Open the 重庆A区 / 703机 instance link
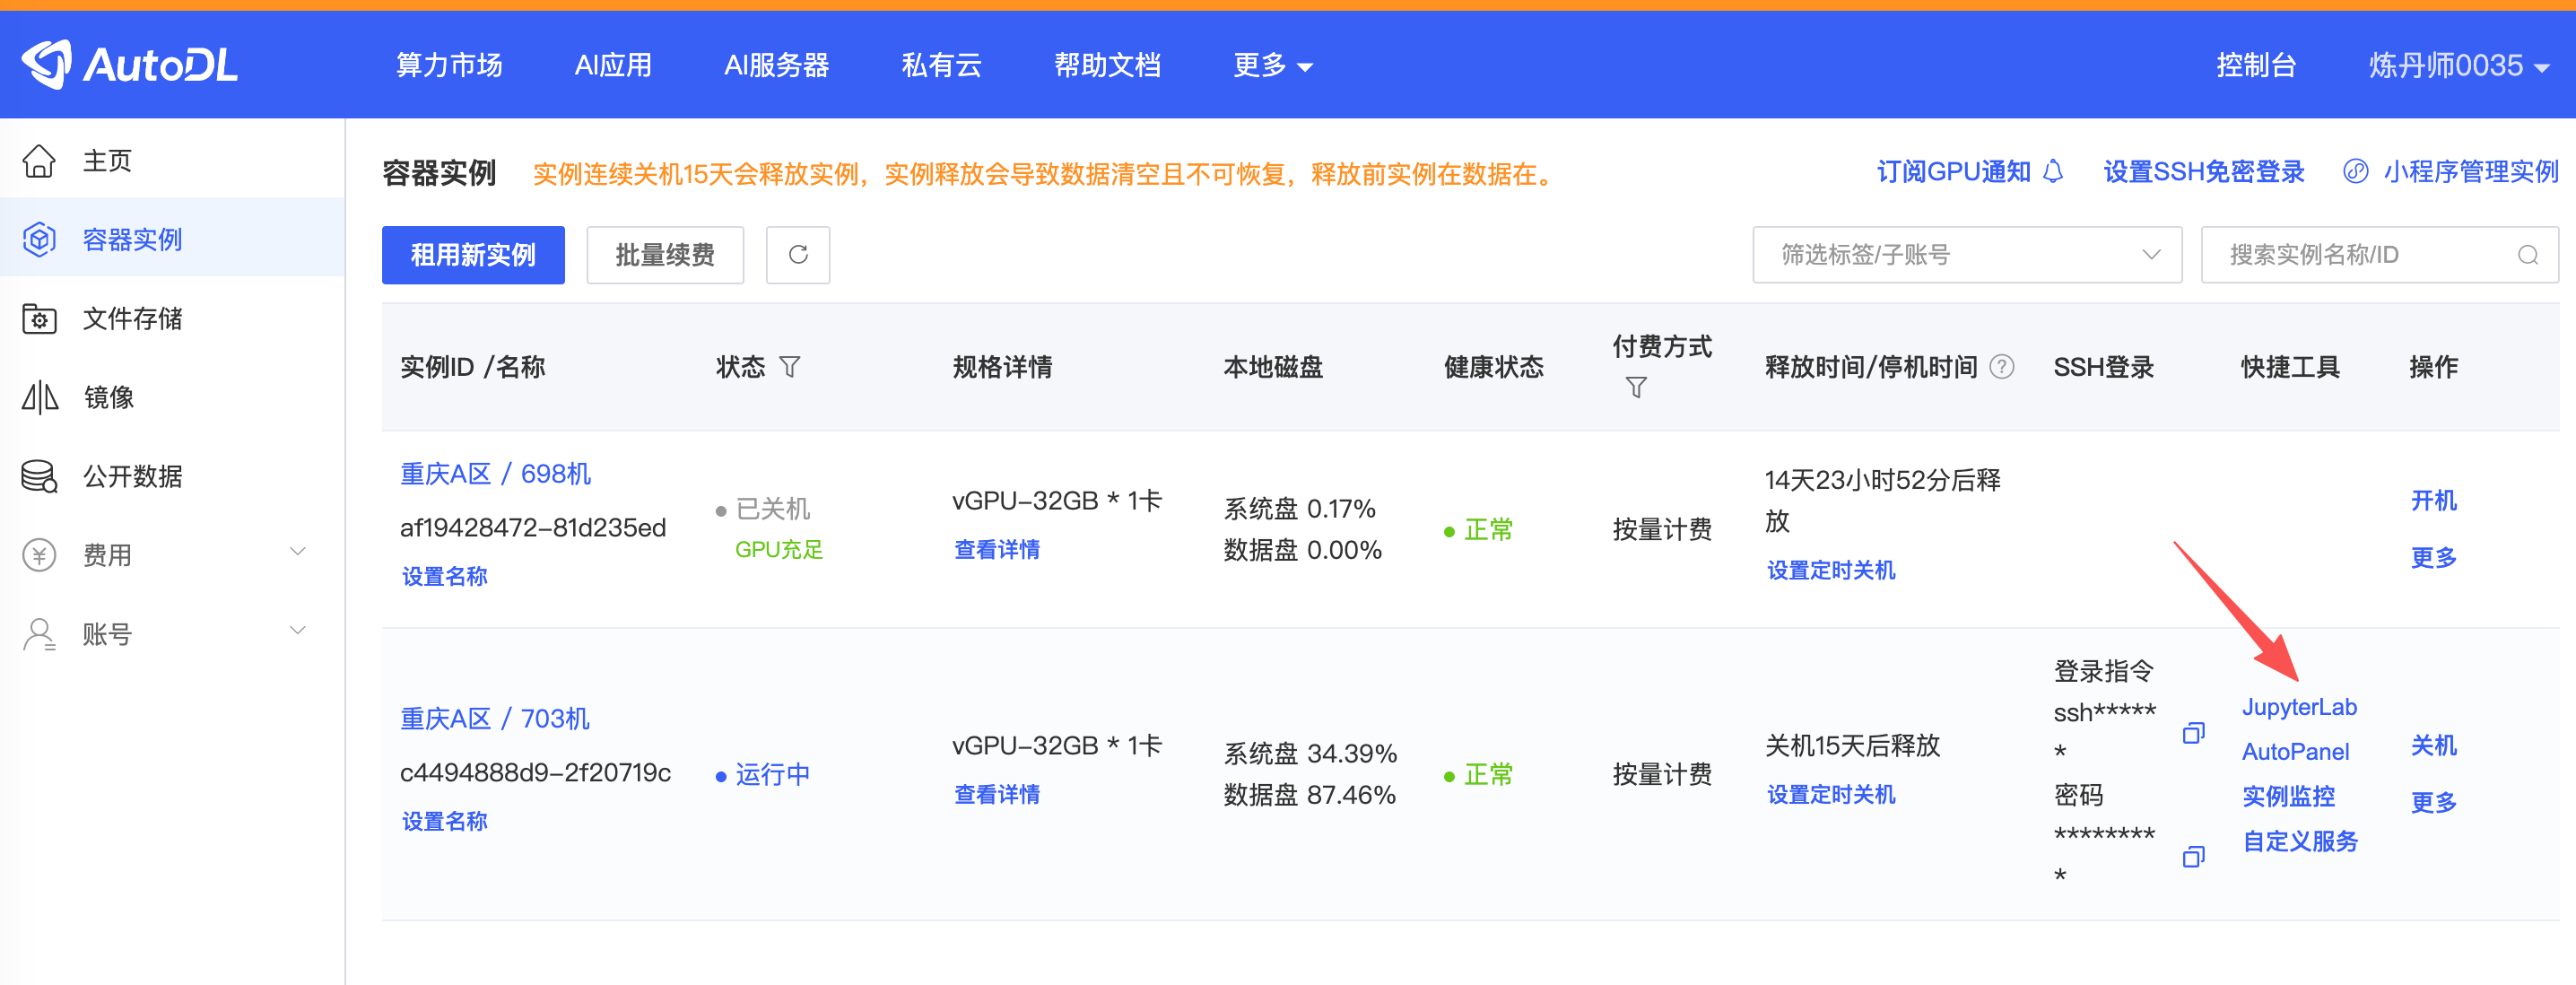Viewport: 2576px width, 985px height. [x=495, y=719]
